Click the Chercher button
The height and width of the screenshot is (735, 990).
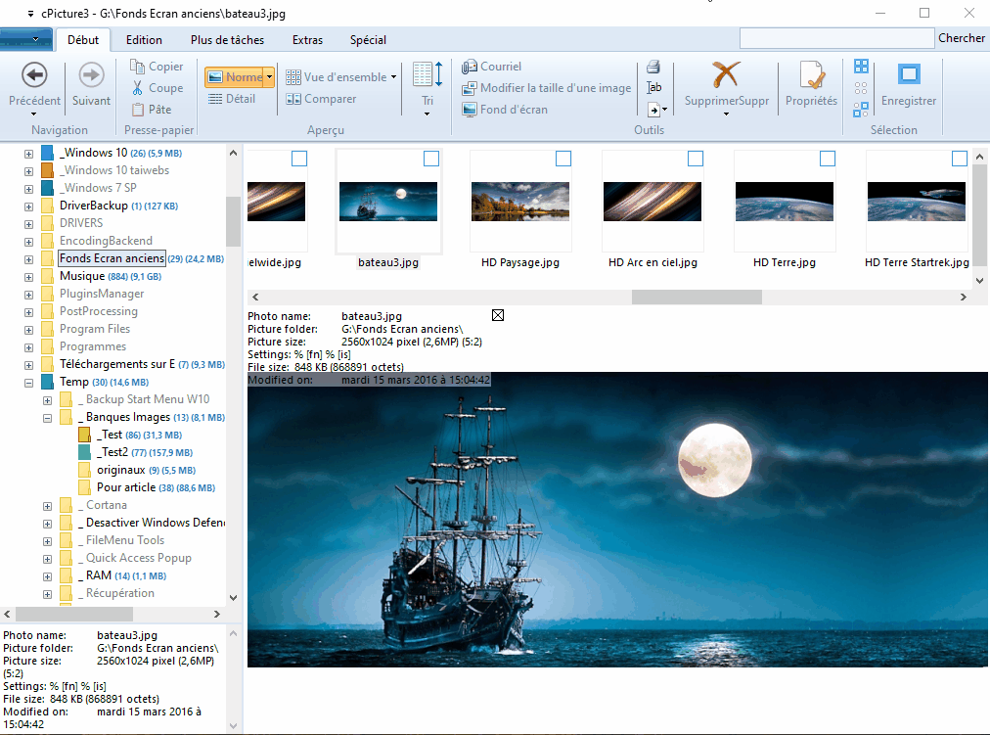(962, 38)
